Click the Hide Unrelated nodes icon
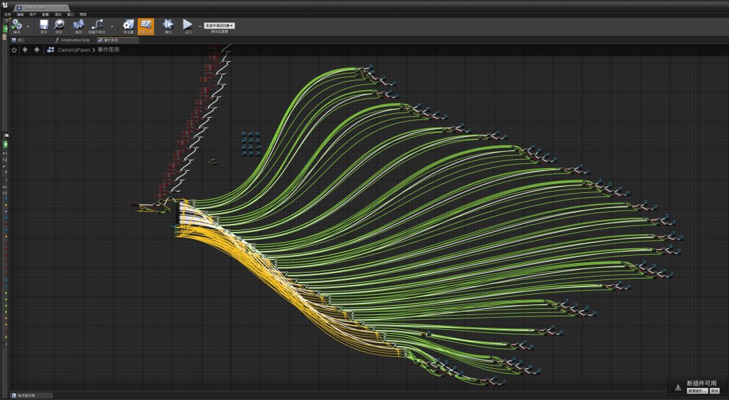Image resolution: width=729 pixels, height=400 pixels. click(x=97, y=25)
